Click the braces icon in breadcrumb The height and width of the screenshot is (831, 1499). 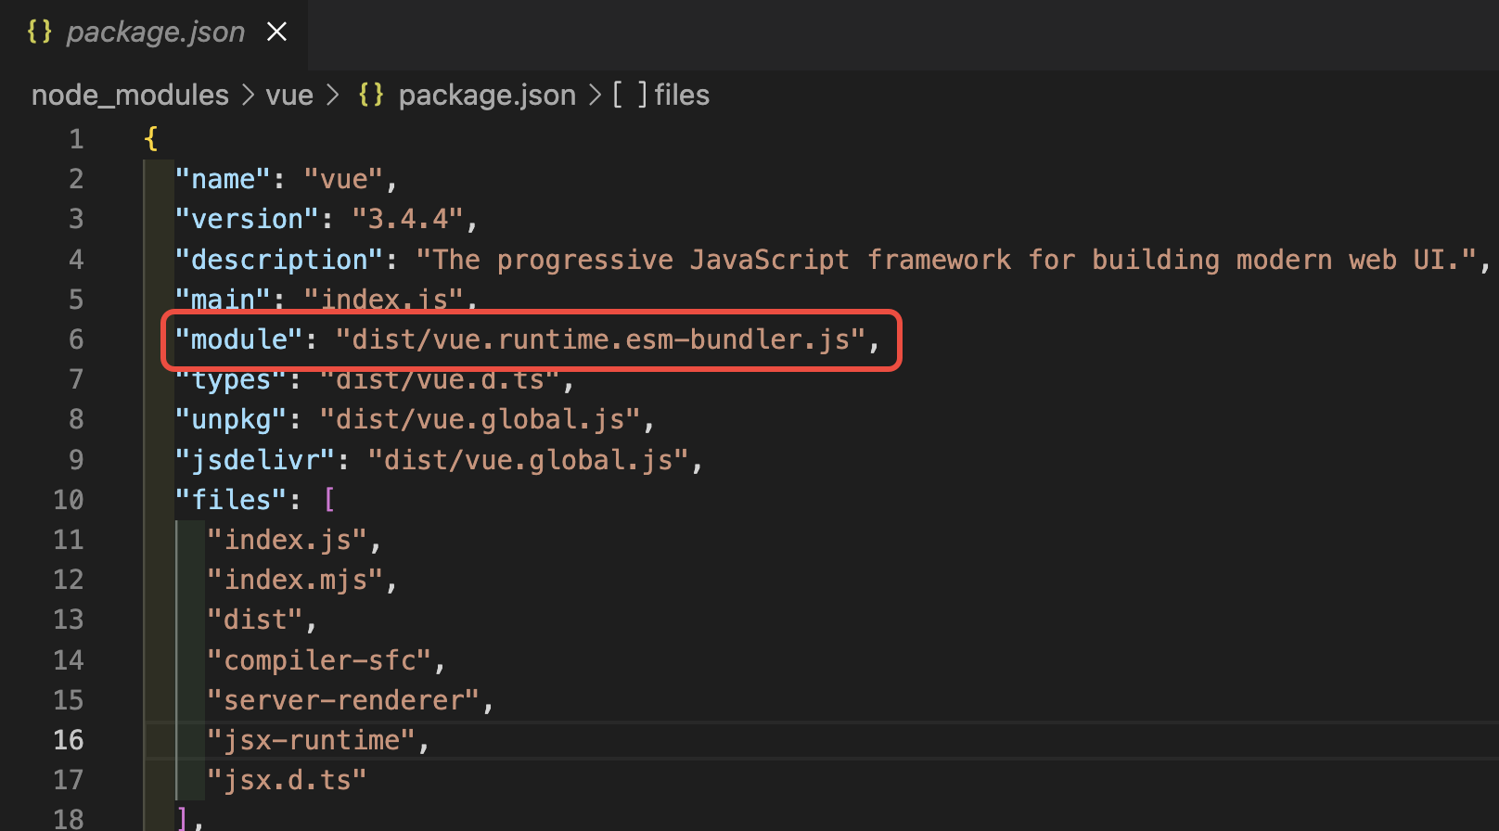[x=371, y=95]
